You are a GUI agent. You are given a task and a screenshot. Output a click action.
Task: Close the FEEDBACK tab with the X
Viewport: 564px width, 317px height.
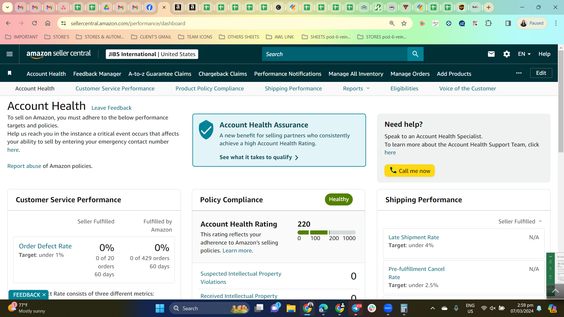click(x=44, y=295)
